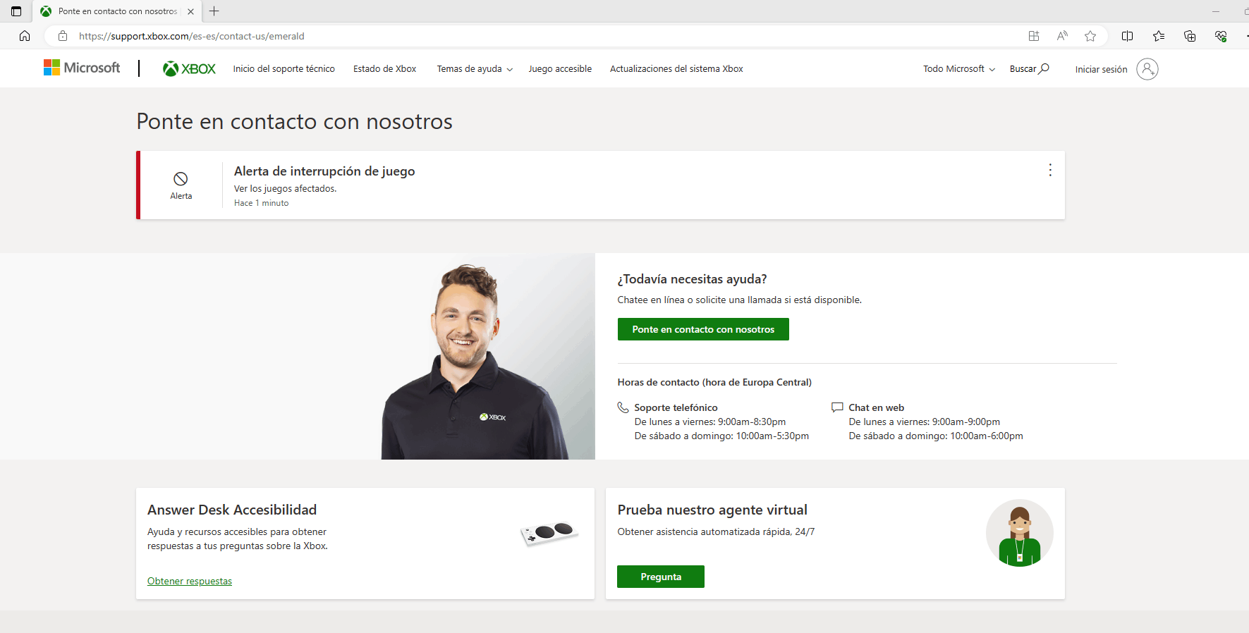The image size is (1249, 633).
Task: Open Actualizaciones del sistema Xbox
Action: pyautogui.click(x=676, y=68)
